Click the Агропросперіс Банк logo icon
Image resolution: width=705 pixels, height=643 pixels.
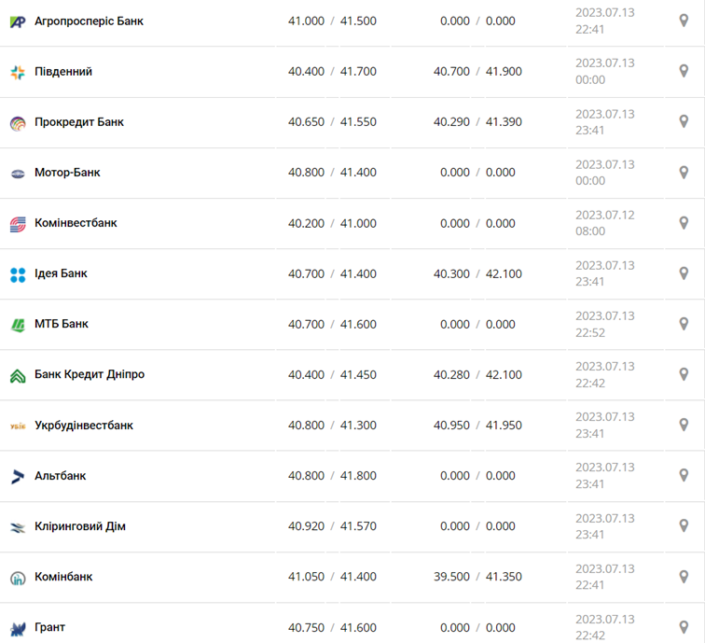[18, 21]
